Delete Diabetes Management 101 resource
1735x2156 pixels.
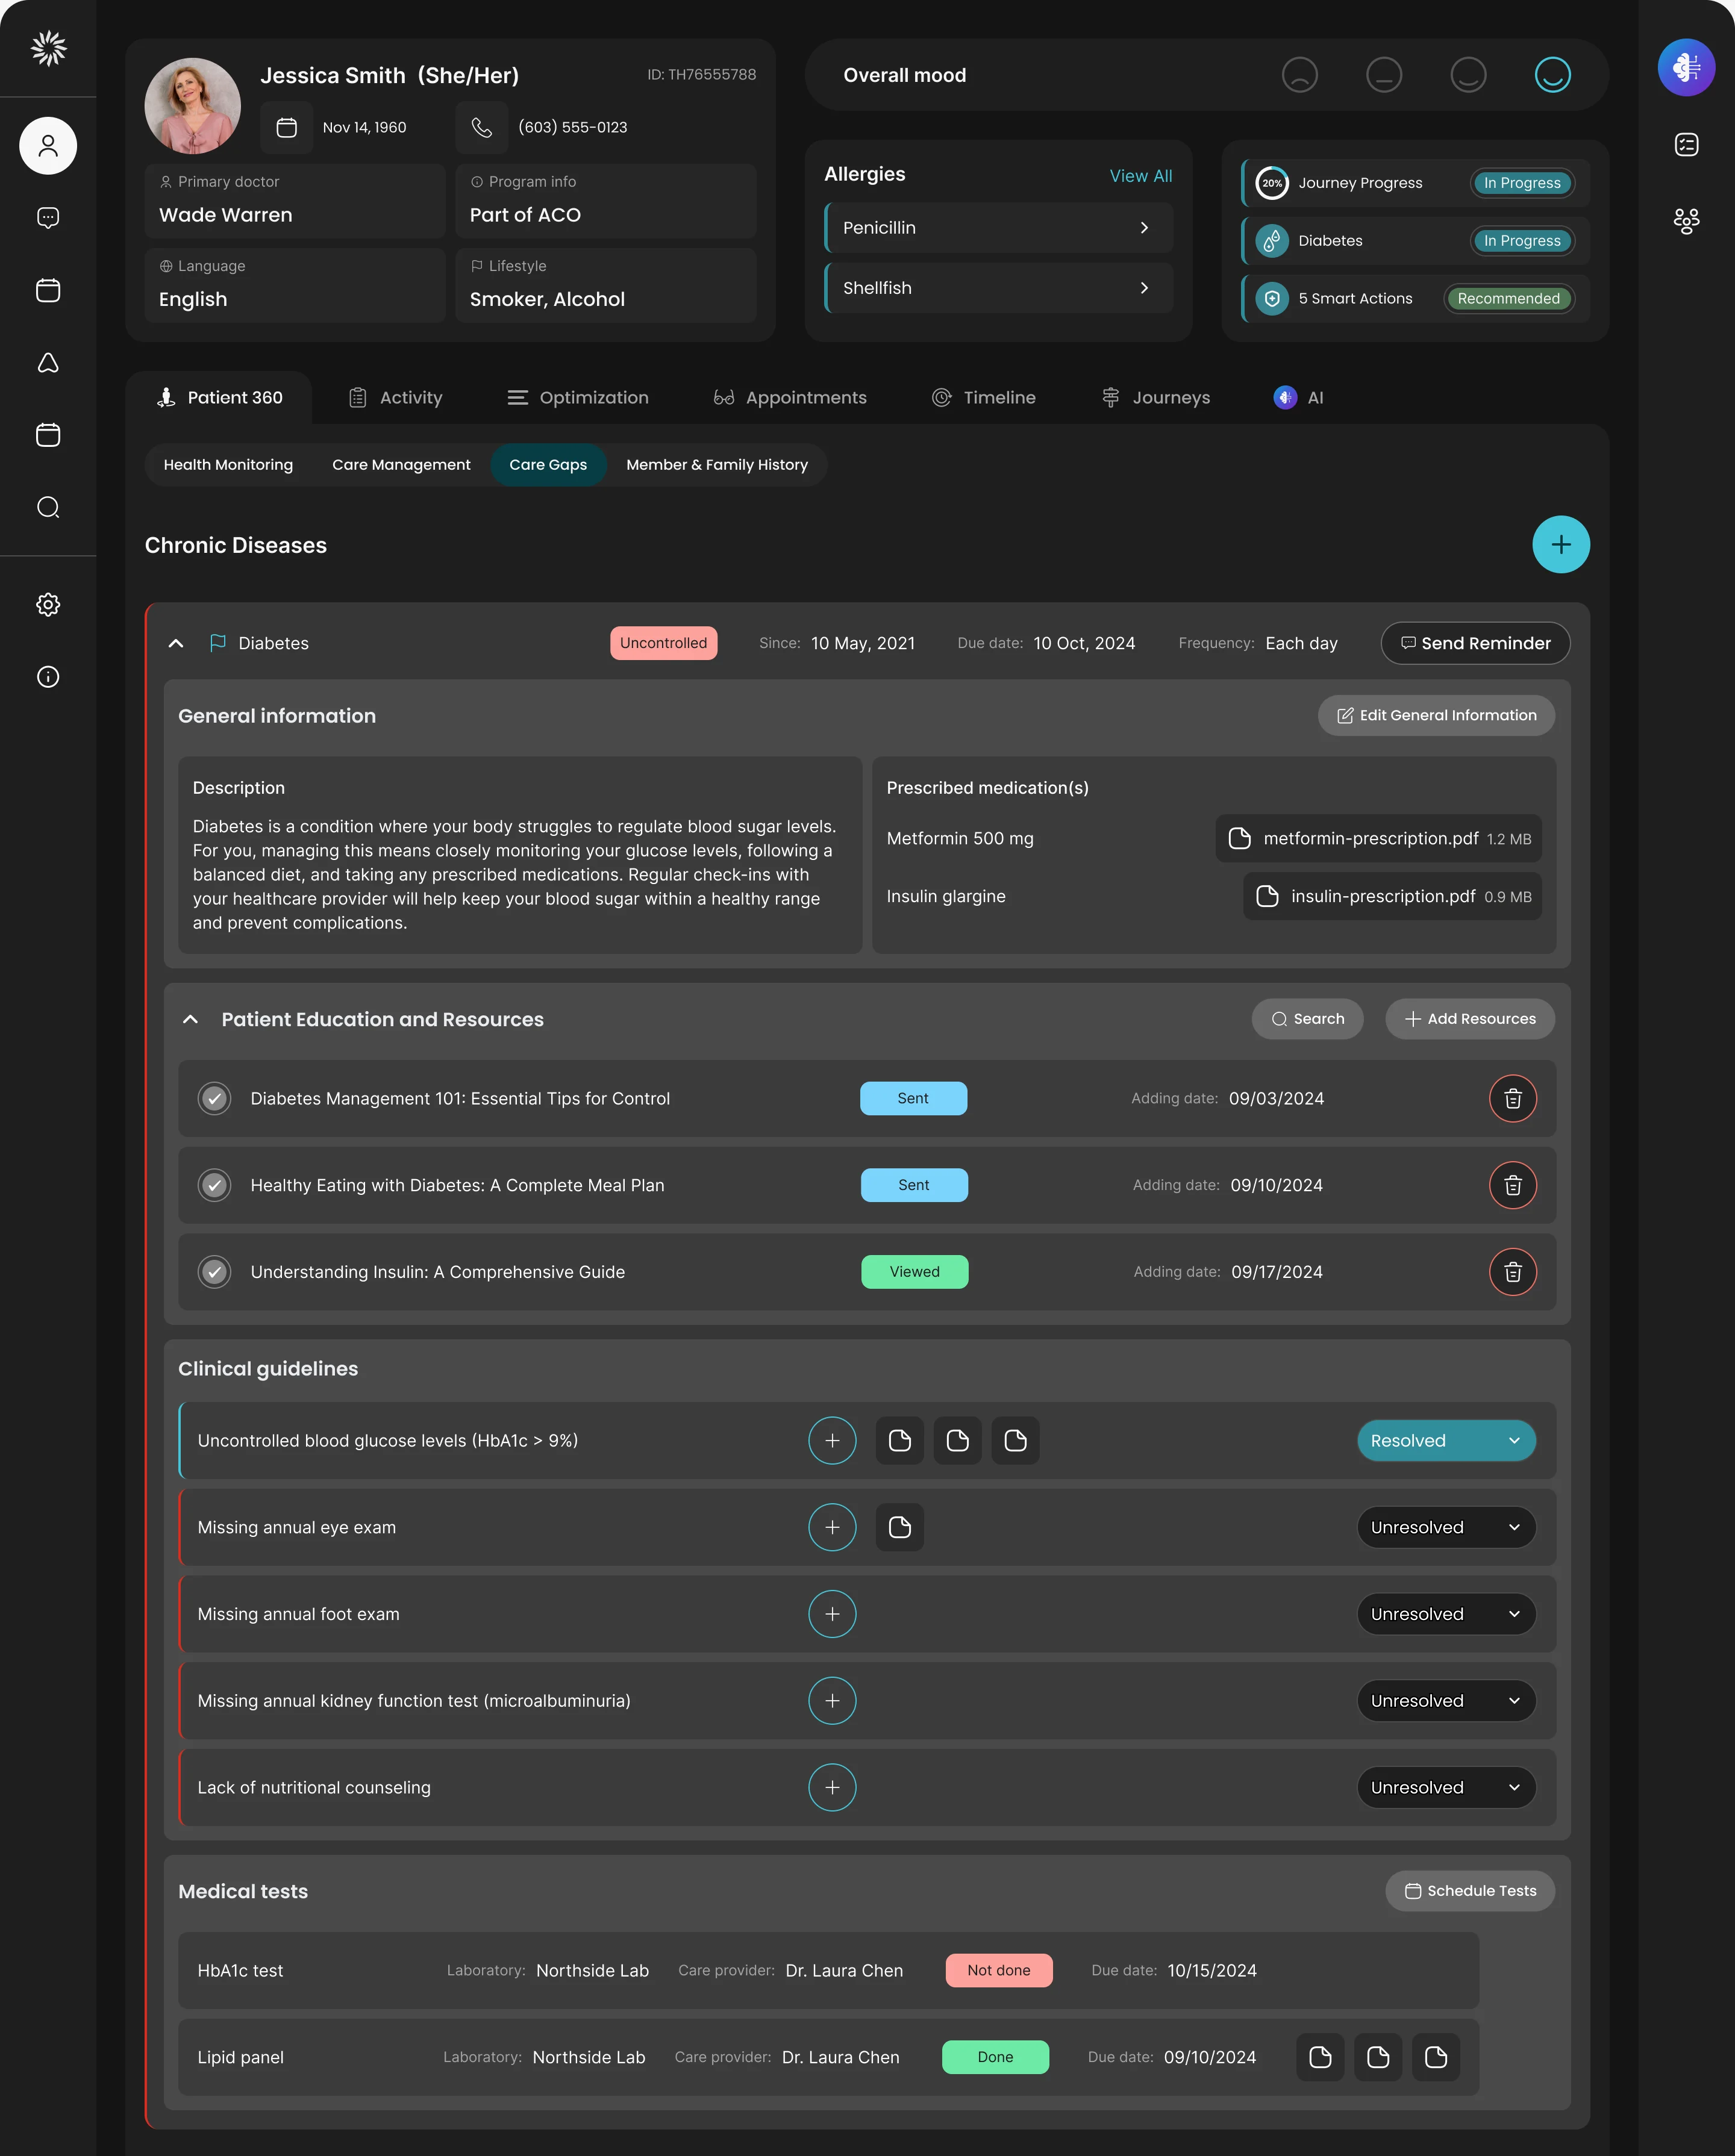(1513, 1098)
